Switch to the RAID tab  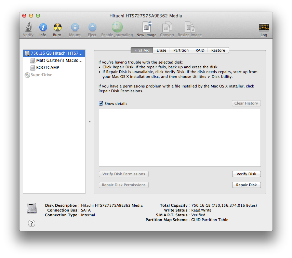coord(200,50)
